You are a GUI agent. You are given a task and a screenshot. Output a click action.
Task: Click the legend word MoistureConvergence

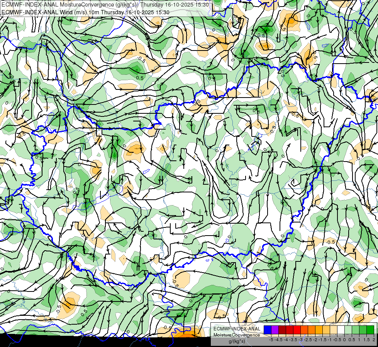[237, 335]
